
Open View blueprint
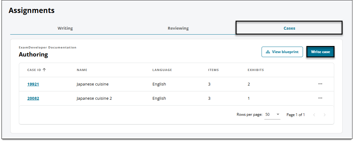tap(282, 52)
